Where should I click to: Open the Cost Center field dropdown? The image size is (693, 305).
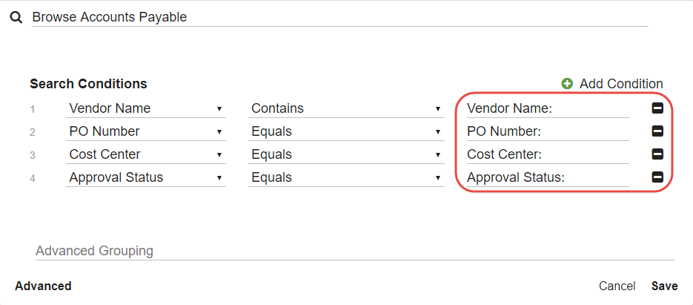pyautogui.click(x=146, y=154)
